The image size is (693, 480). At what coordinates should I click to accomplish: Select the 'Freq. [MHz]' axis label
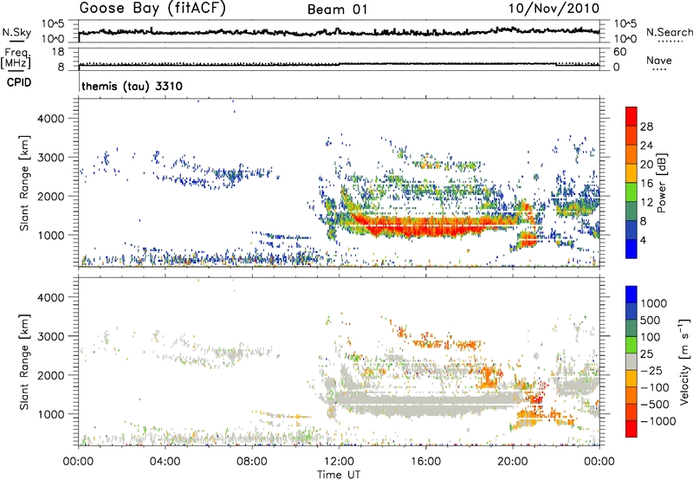[16, 58]
